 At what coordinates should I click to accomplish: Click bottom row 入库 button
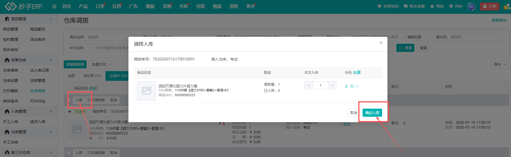pyautogui.click(x=79, y=153)
